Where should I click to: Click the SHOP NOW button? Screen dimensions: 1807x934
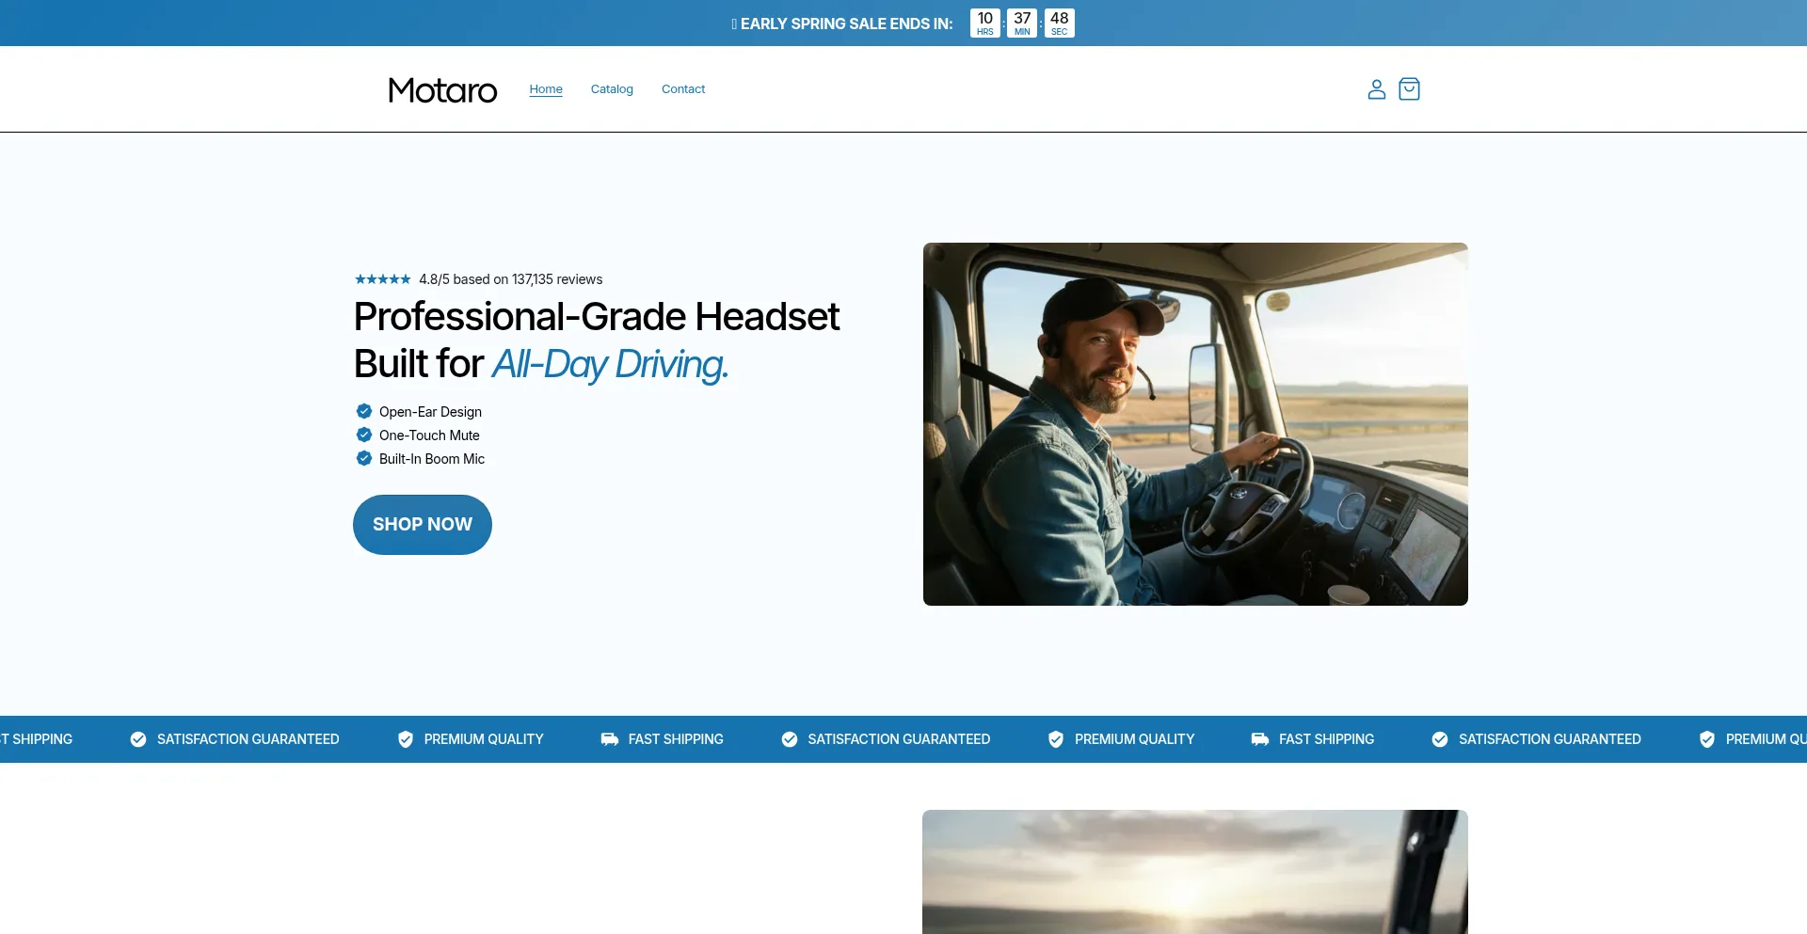point(423,525)
